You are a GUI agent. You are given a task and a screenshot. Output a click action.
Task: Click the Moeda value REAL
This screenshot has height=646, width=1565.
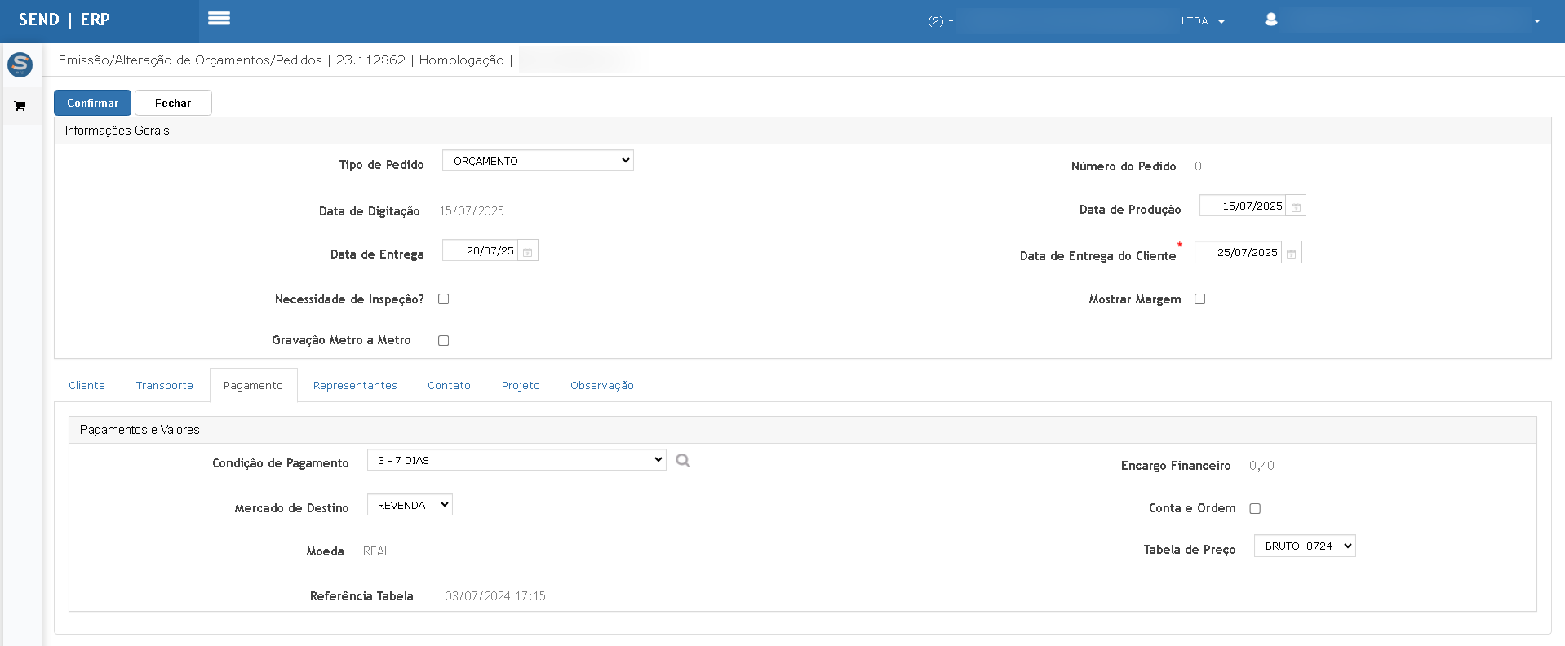click(x=376, y=551)
